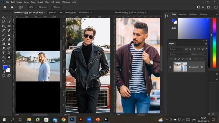Hide the Background layer with eye icon
The image size is (219, 123).
click(x=170, y=67)
